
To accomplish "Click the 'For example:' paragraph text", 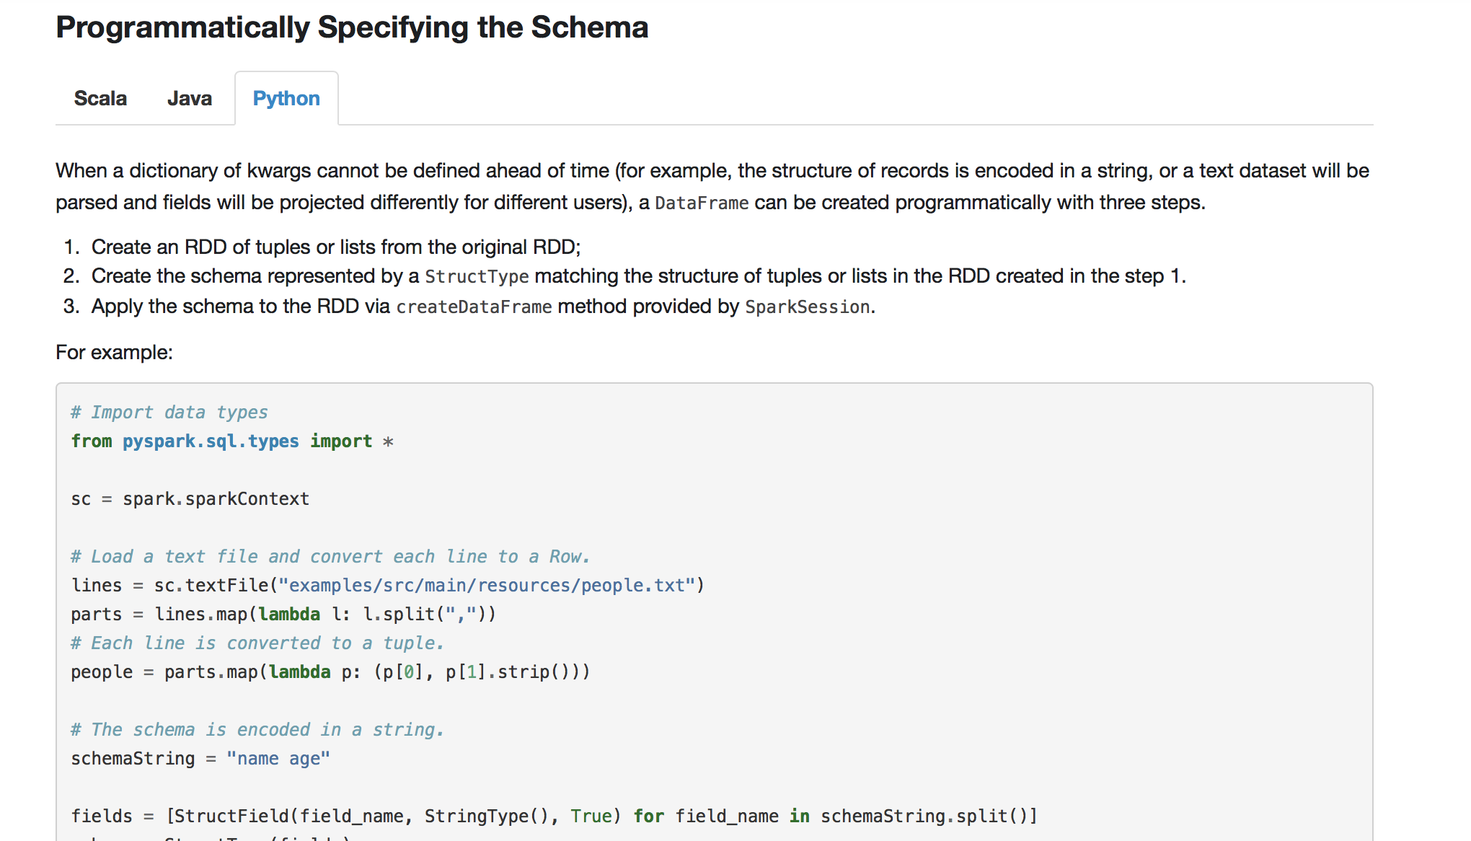I will click(114, 353).
